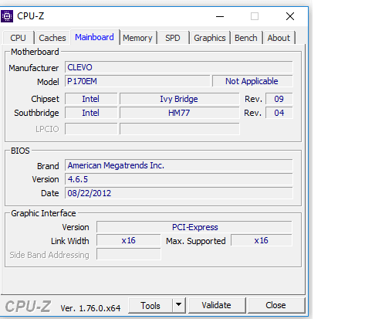Image resolution: width=365 pixels, height=319 pixels.
Task: Click the Close button at bottom
Action: 275,305
